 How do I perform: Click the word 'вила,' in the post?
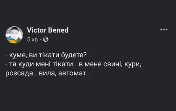[x=48, y=74]
